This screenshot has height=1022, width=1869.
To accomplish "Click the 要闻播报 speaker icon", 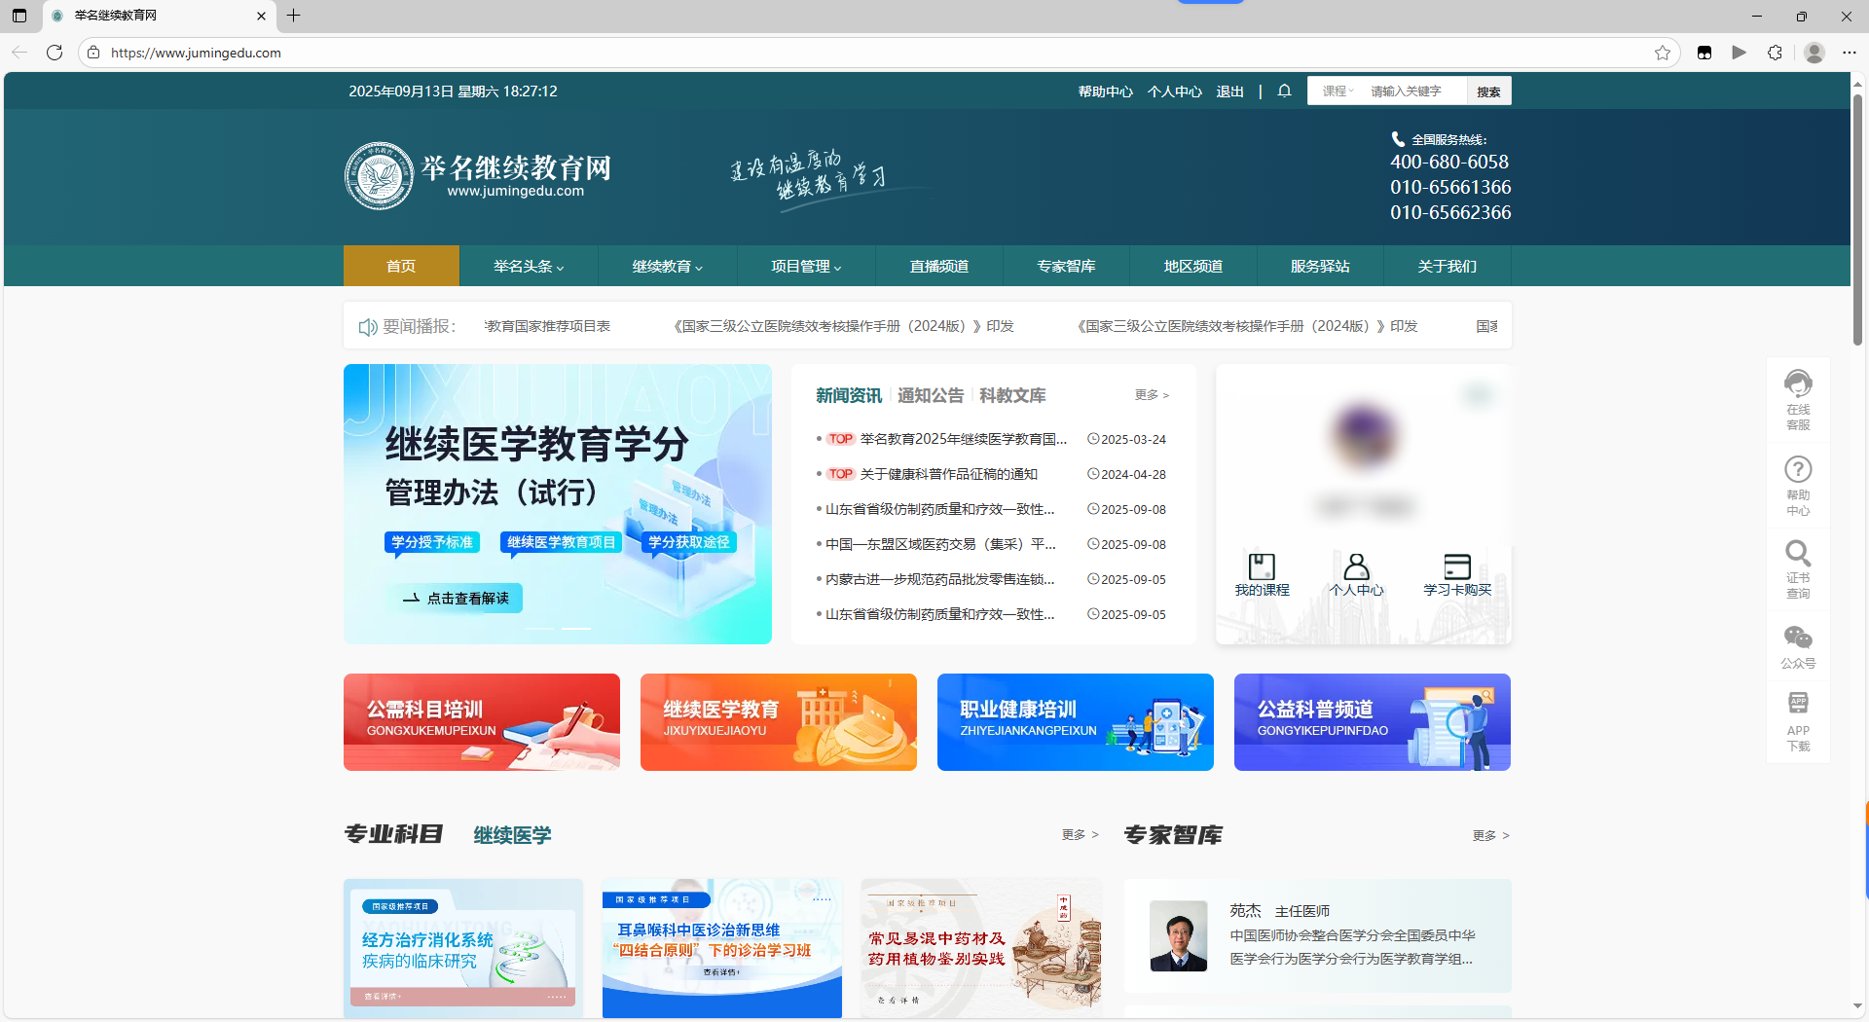I will 367,327.
